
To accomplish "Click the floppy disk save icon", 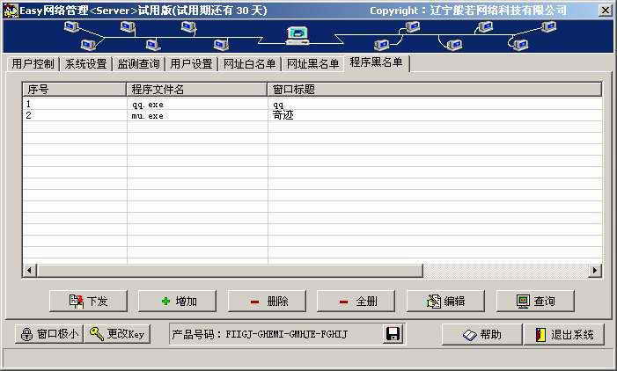I will (393, 334).
